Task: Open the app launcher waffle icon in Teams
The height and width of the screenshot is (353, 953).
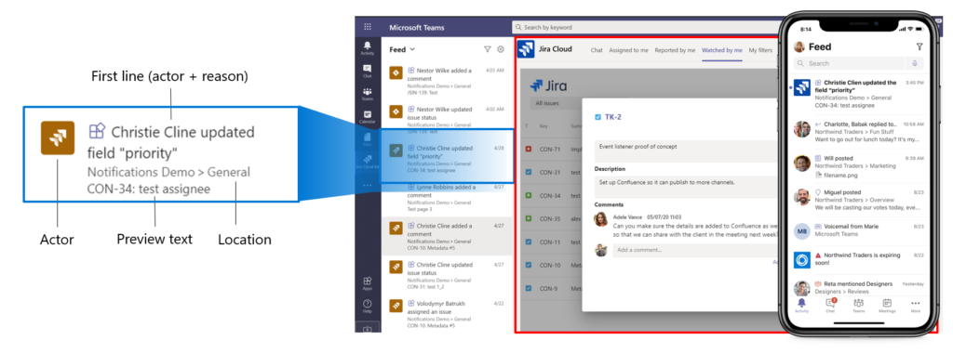Action: coord(367,27)
